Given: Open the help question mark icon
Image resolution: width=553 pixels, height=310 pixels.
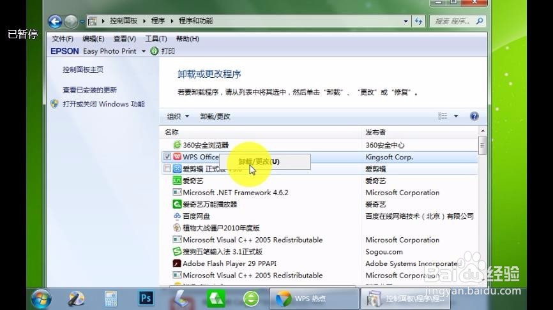Looking at the screenshot, I should (474, 116).
